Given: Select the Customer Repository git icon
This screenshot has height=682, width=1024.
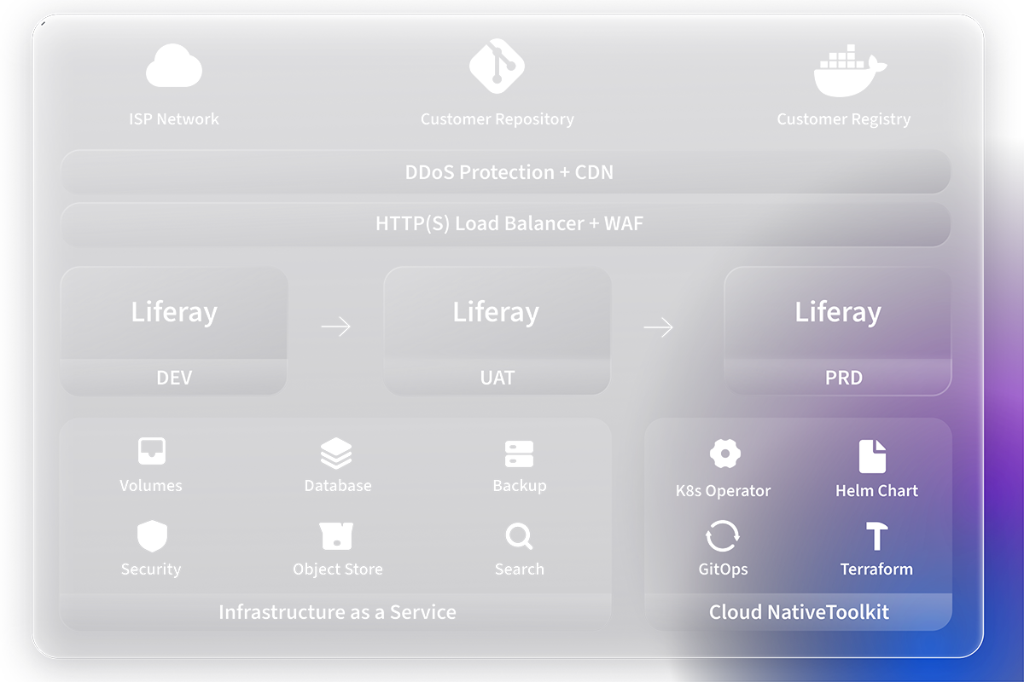Looking at the screenshot, I should (x=497, y=66).
